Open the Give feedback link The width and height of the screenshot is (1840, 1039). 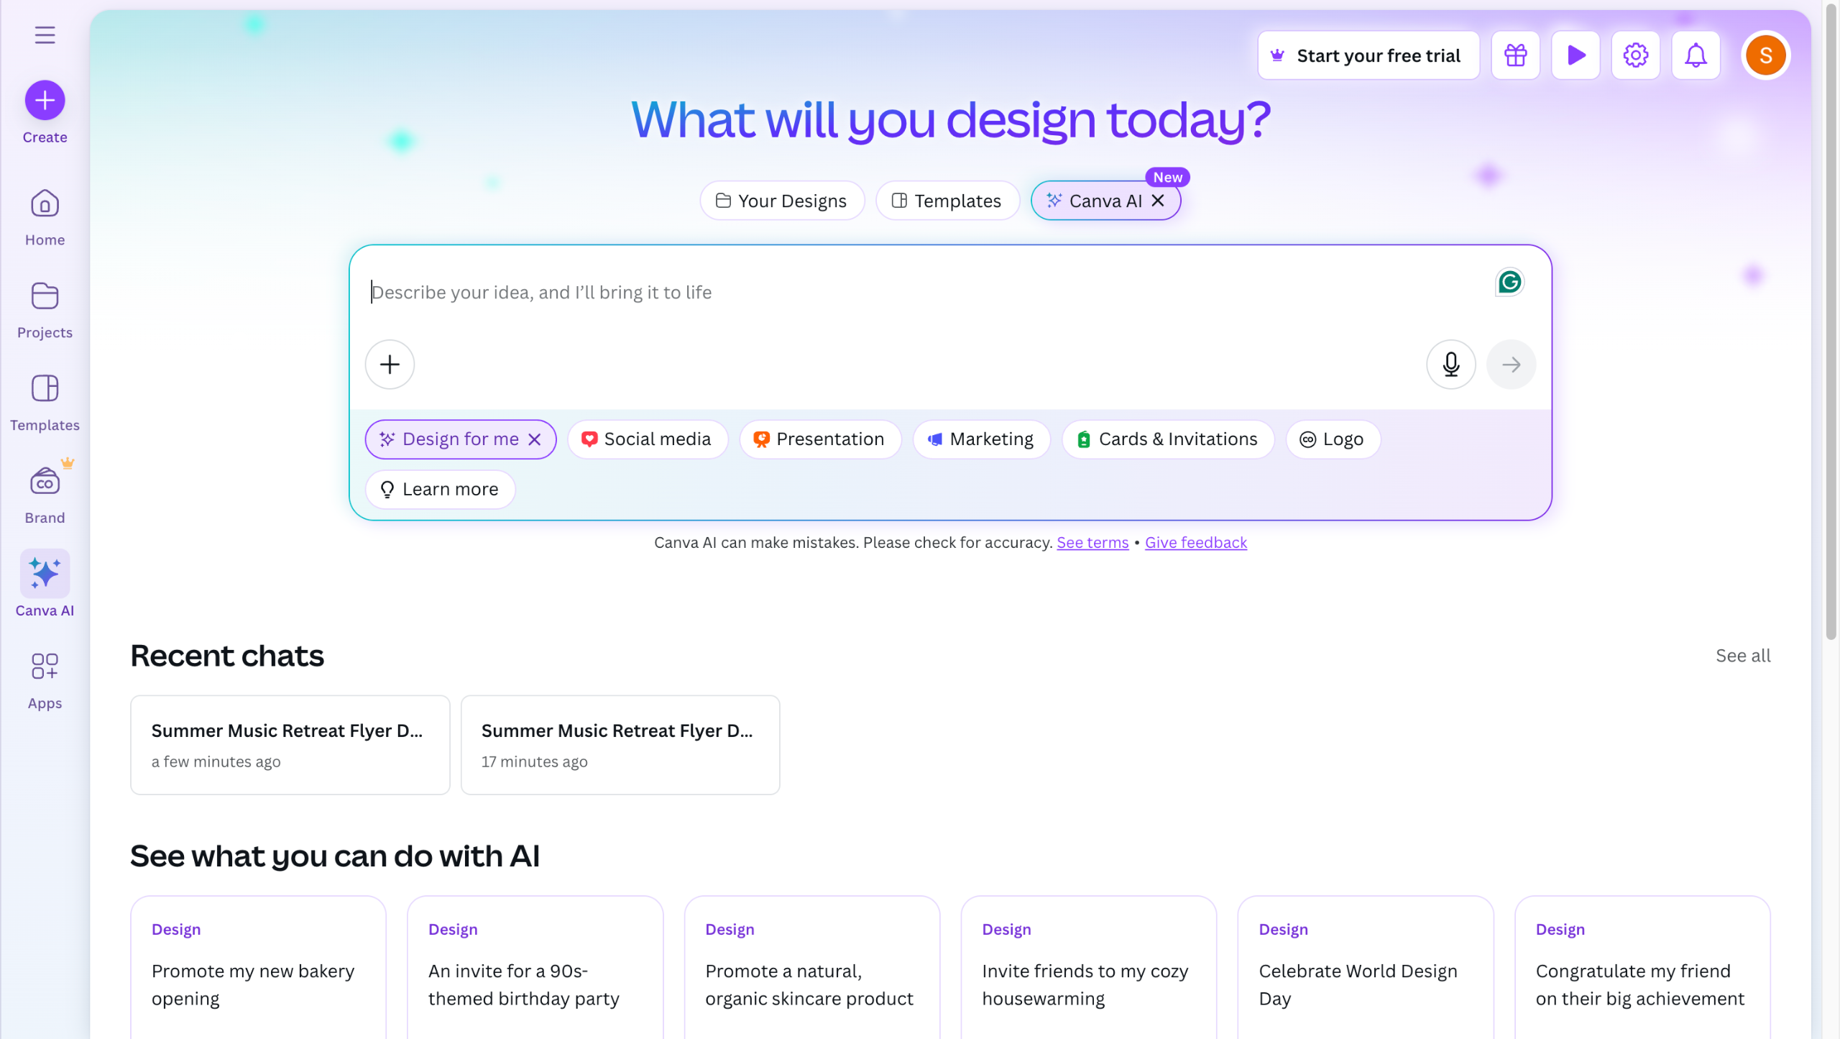(1195, 543)
